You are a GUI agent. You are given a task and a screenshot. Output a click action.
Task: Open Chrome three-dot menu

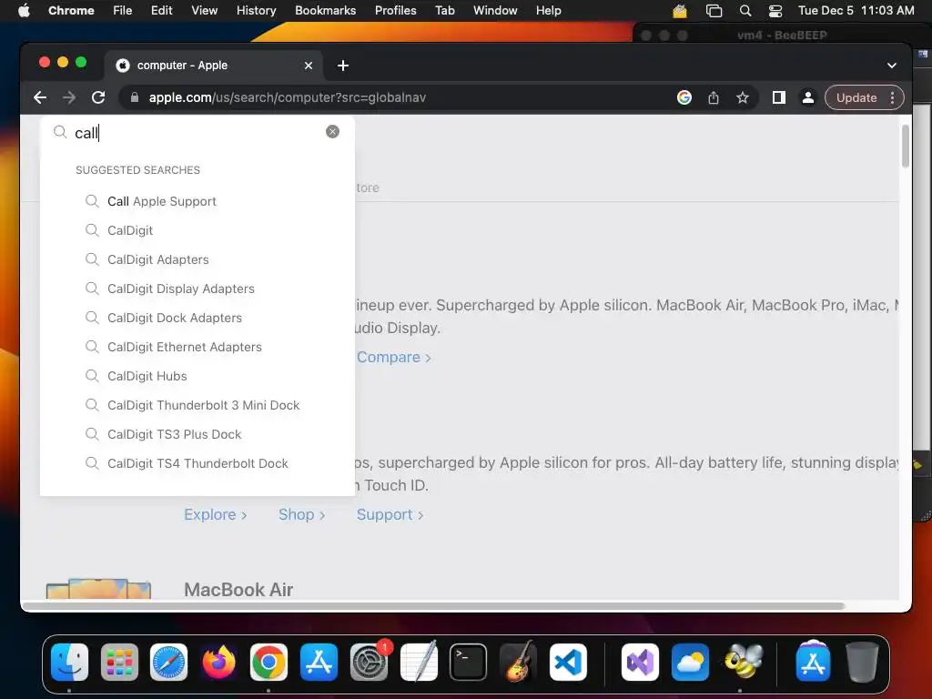pyautogui.click(x=892, y=97)
